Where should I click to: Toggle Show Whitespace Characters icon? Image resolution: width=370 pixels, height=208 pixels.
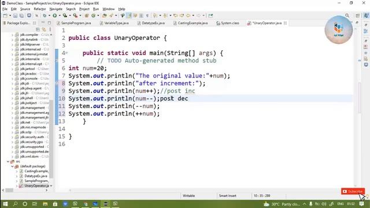pos(147,16)
